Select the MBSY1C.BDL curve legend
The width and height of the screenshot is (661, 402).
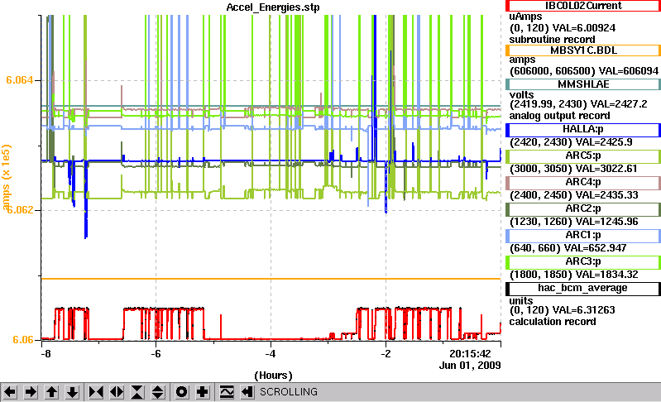click(583, 50)
